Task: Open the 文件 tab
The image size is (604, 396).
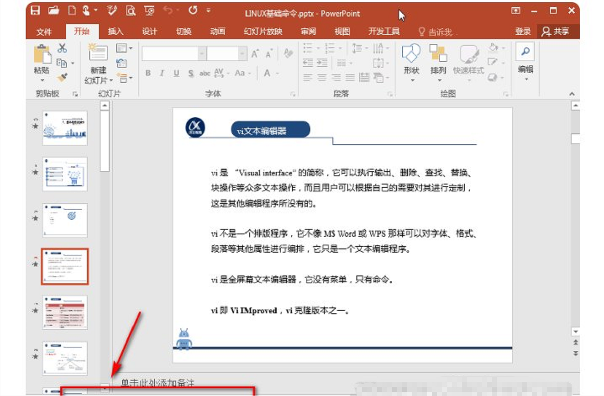Action: click(44, 32)
